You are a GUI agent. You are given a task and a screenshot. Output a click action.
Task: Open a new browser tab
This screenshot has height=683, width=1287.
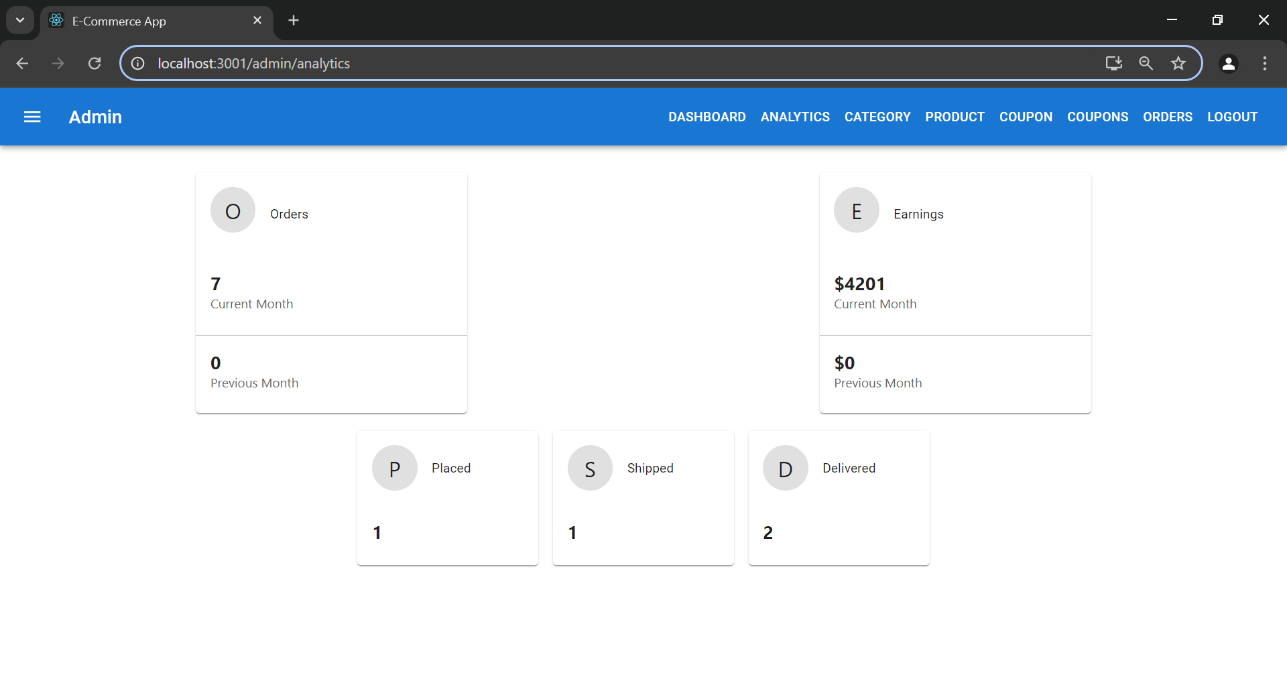[x=294, y=20]
